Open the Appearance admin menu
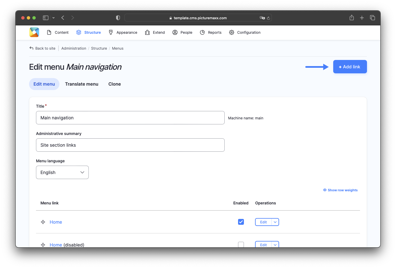The height and width of the screenshot is (268, 396). (x=123, y=32)
